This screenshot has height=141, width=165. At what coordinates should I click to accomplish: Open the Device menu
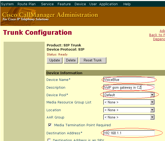[x=80, y=4]
